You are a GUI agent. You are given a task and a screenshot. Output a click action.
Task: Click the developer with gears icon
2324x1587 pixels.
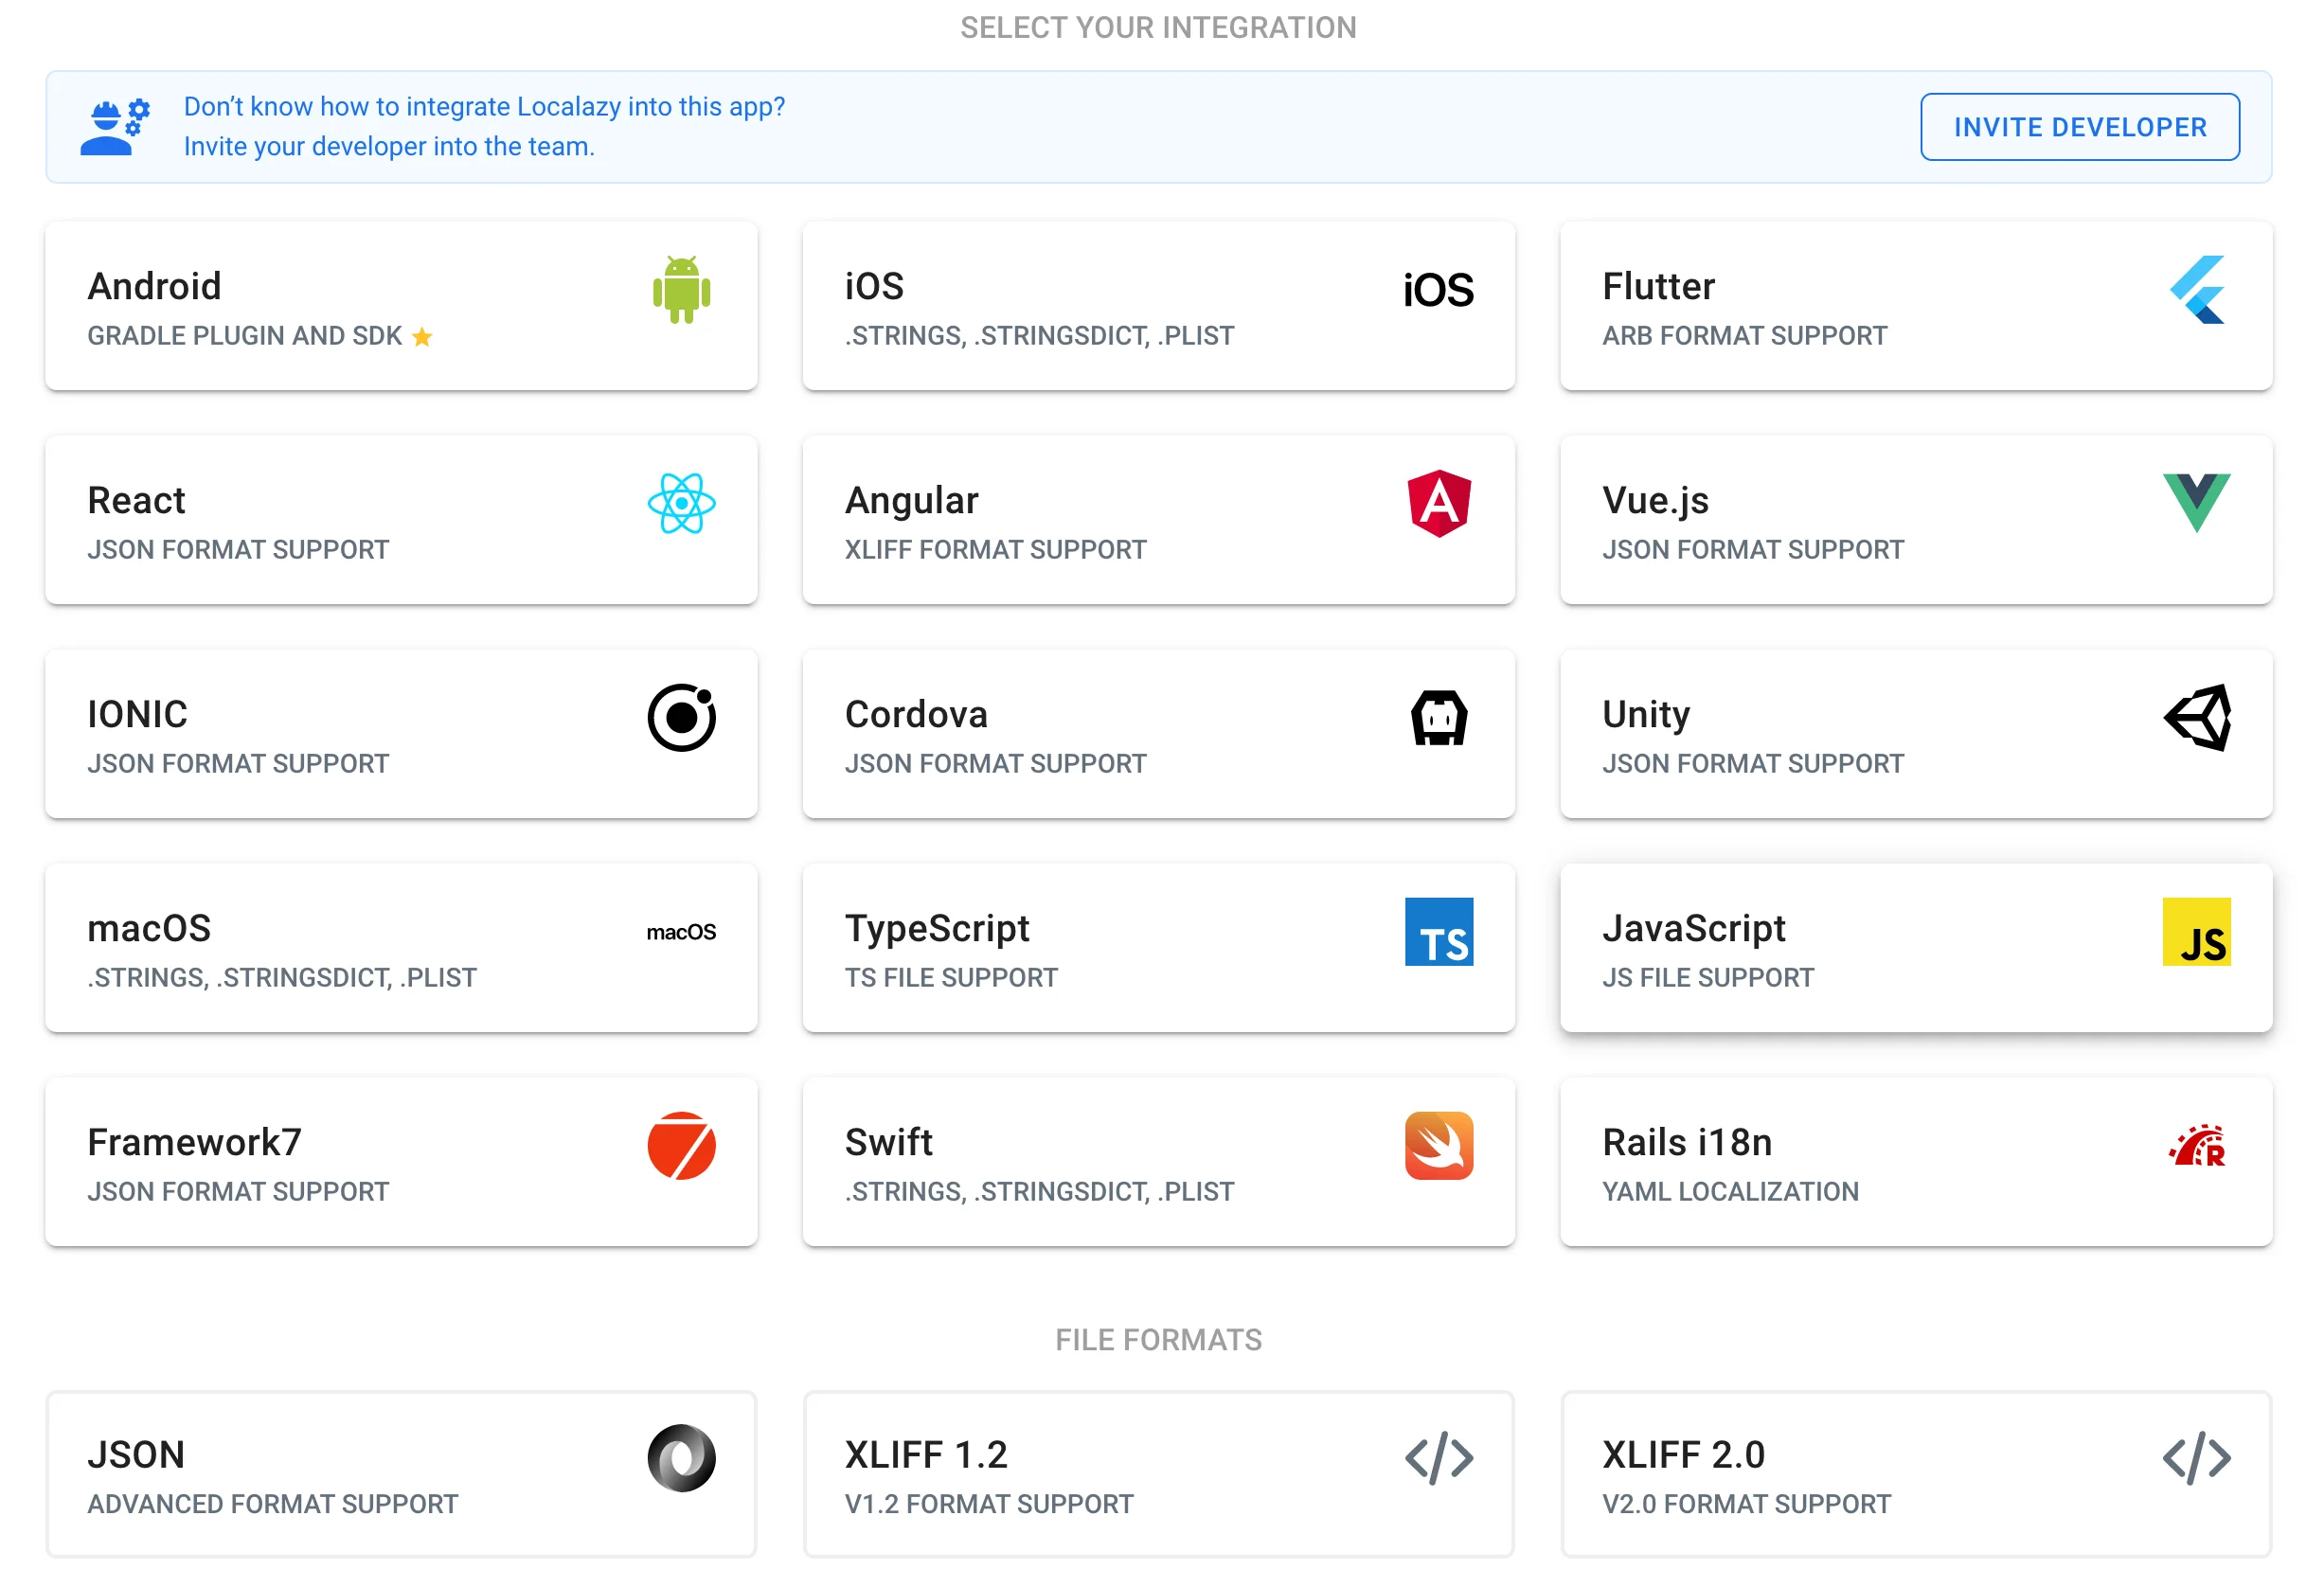click(x=114, y=127)
